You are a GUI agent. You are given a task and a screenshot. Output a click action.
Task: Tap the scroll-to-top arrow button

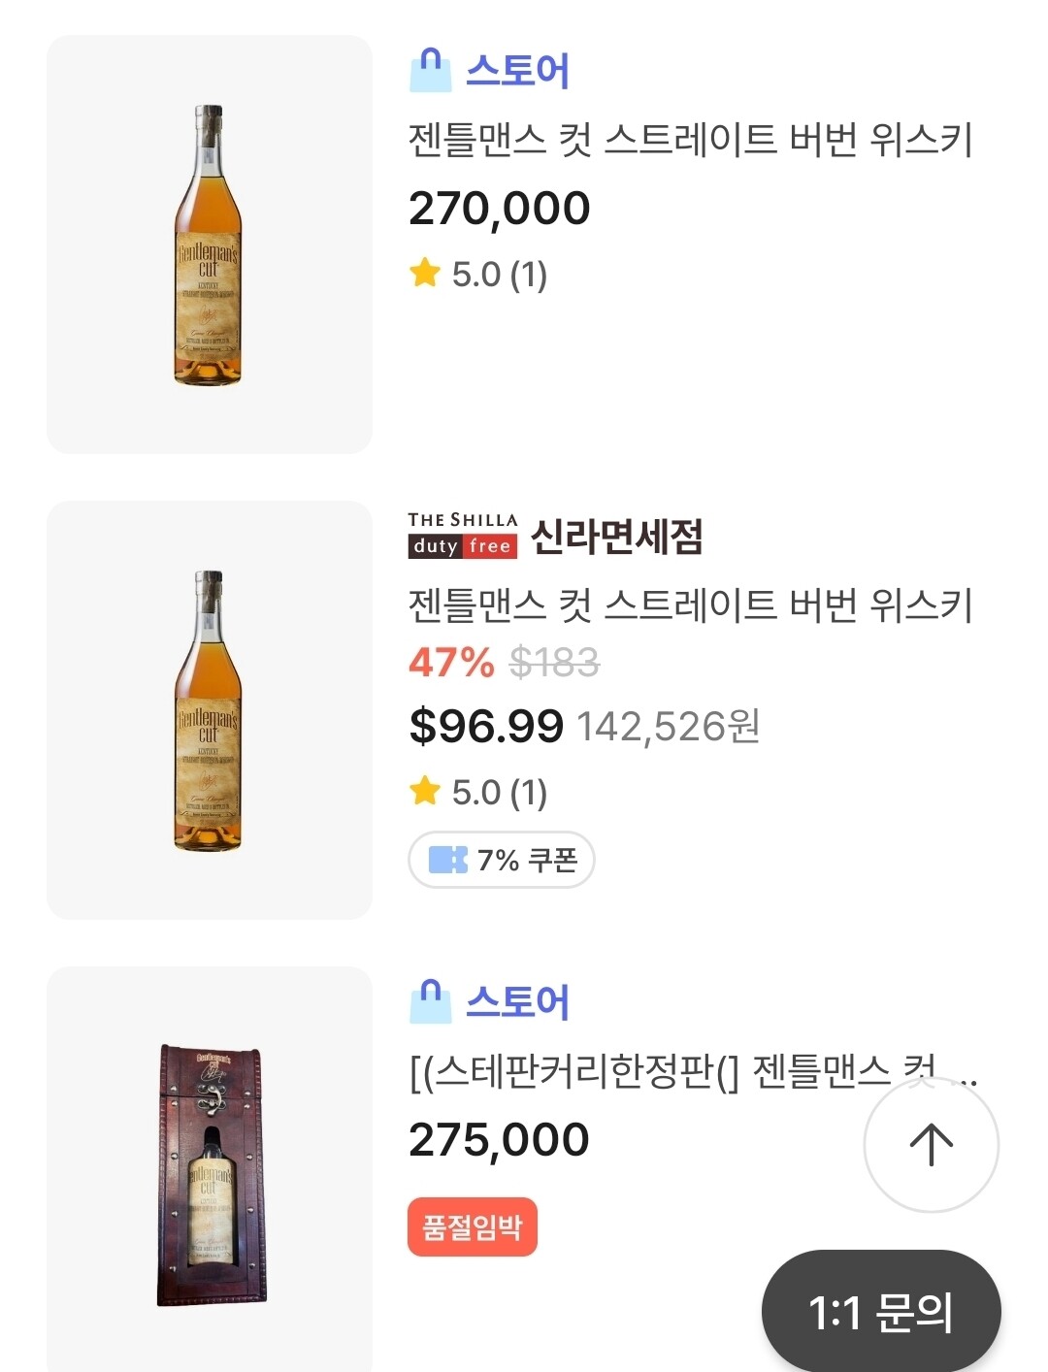931,1144
